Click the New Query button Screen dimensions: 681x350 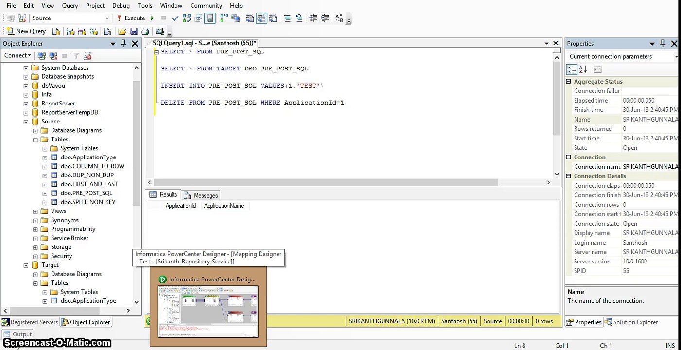26,31
